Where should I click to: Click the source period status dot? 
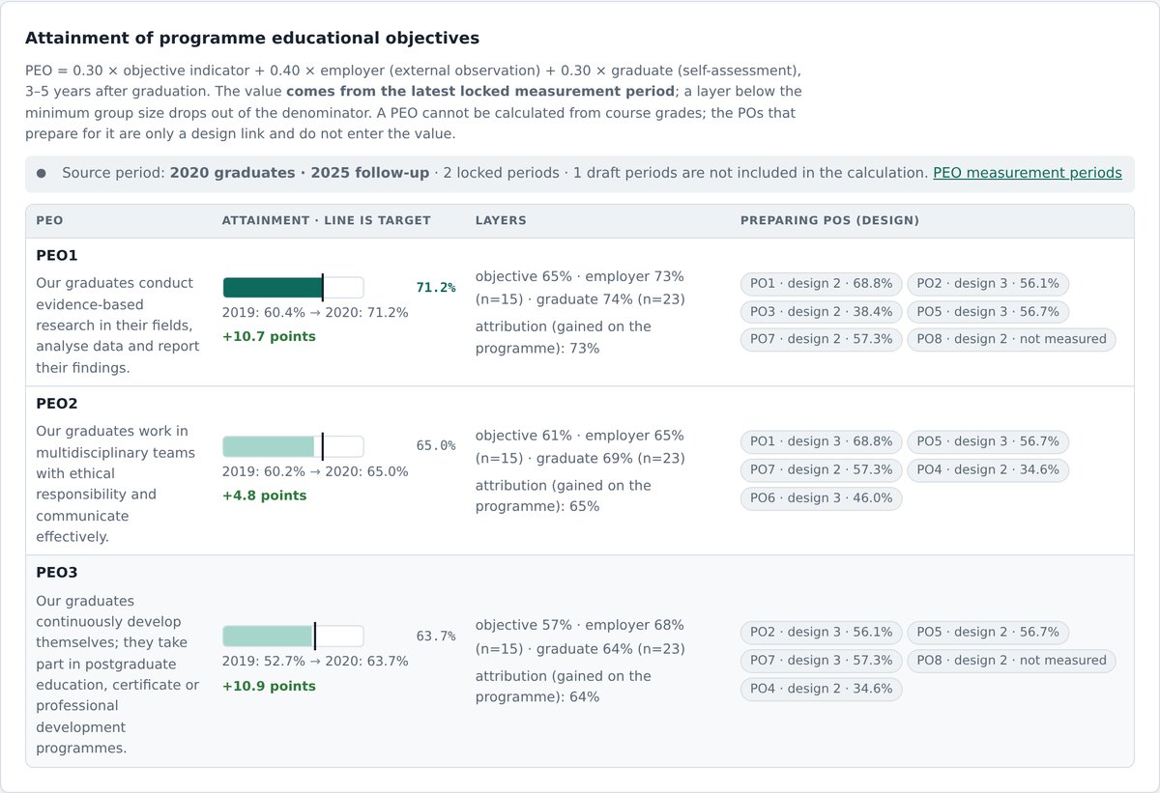point(42,174)
